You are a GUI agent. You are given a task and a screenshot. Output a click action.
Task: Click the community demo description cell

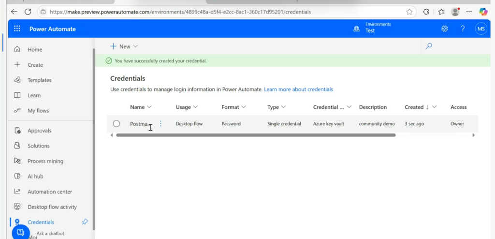377,124
